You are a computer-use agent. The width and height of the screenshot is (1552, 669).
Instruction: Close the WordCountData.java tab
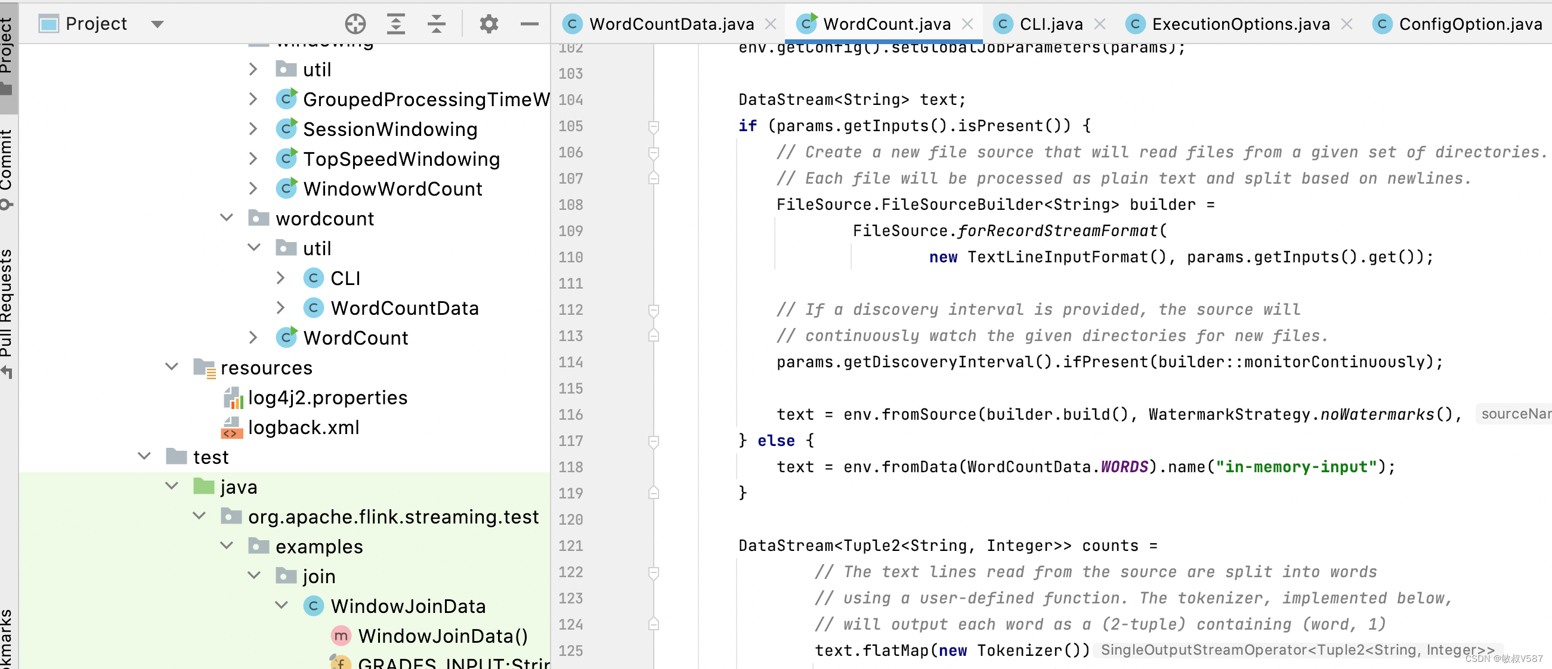coord(771,24)
